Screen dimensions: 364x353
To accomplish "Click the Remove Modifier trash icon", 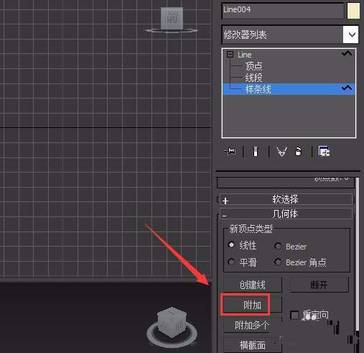I will tap(298, 152).
